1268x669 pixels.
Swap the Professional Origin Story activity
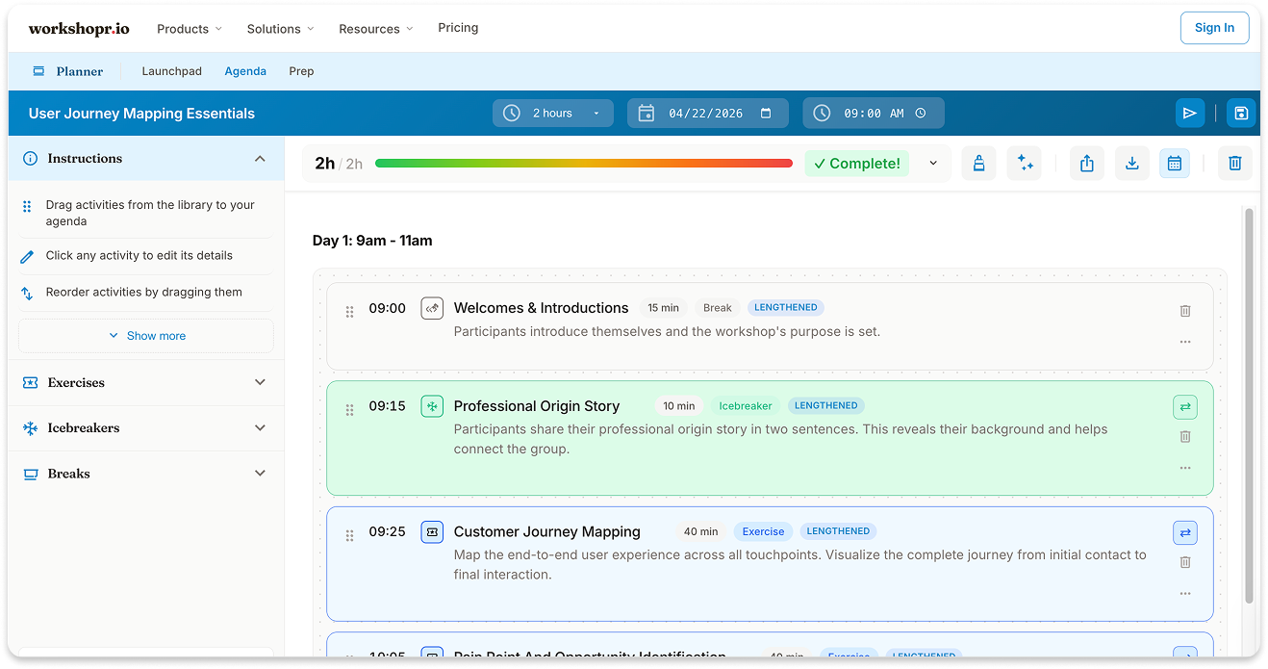pyautogui.click(x=1185, y=407)
